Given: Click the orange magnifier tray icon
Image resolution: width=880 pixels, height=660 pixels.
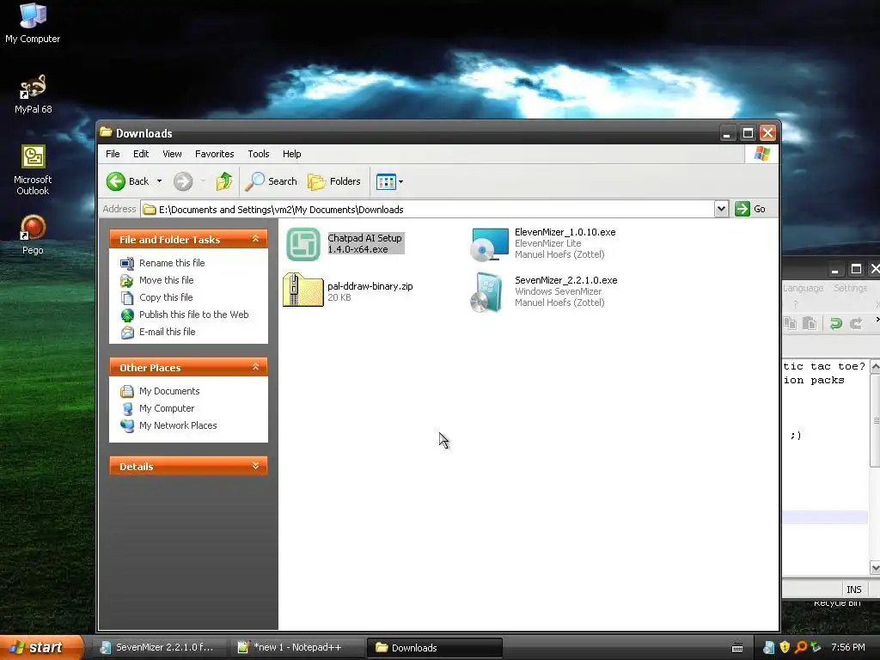Looking at the screenshot, I should point(801,647).
